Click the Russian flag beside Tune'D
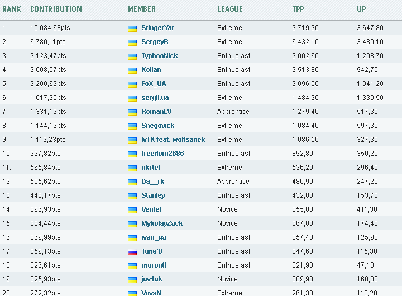Image resolution: width=402 pixels, height=296 pixels. pyautogui.click(x=132, y=252)
